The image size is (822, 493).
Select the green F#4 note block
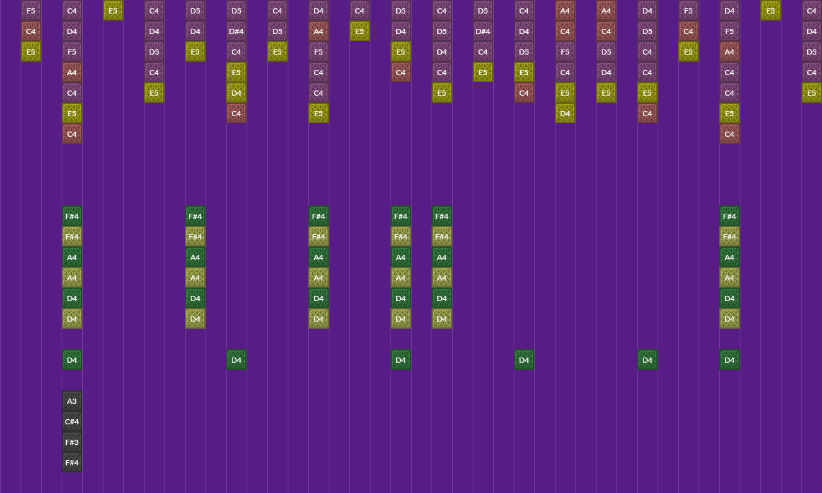pyautogui.click(x=71, y=216)
